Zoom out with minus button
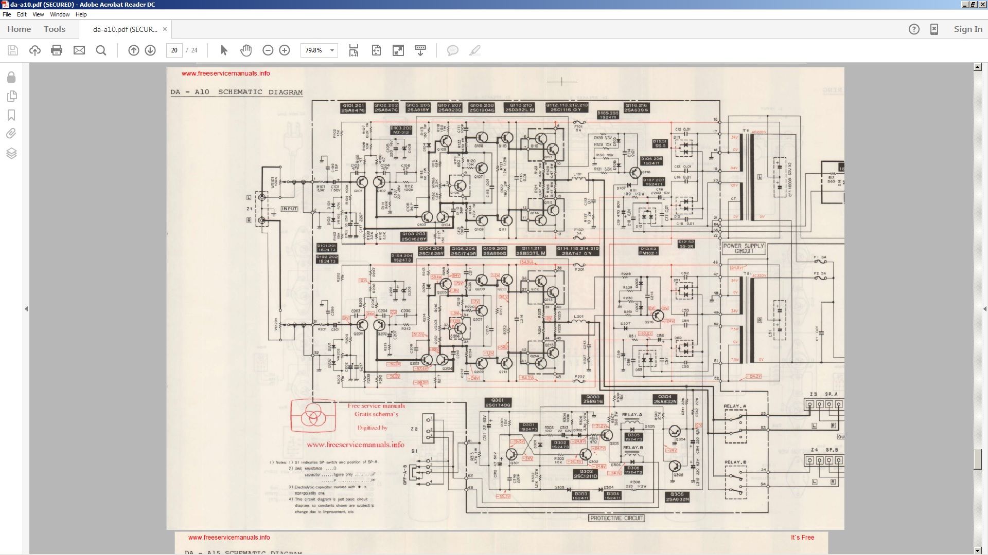This screenshot has height=555, width=988. pyautogui.click(x=268, y=50)
